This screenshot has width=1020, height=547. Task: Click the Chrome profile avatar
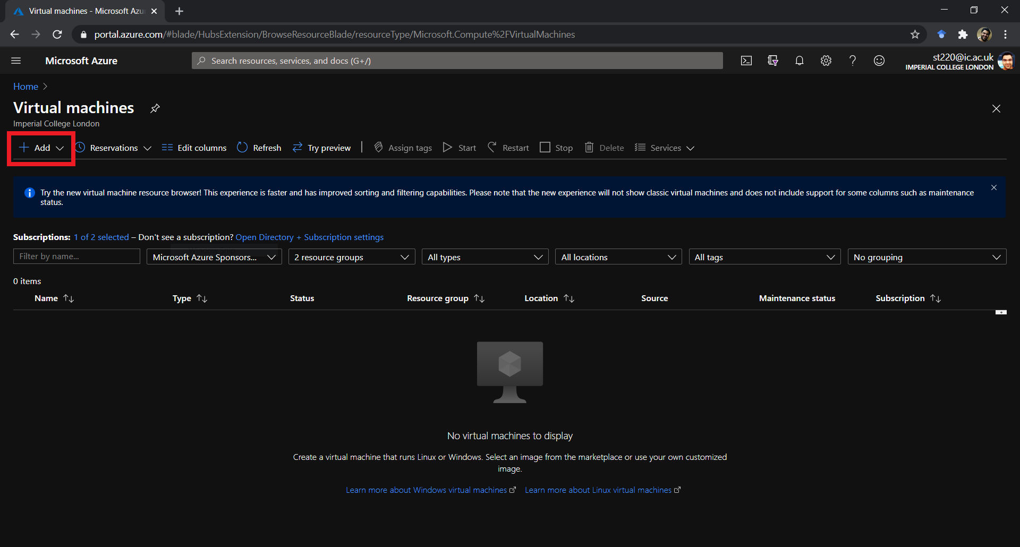[984, 35]
